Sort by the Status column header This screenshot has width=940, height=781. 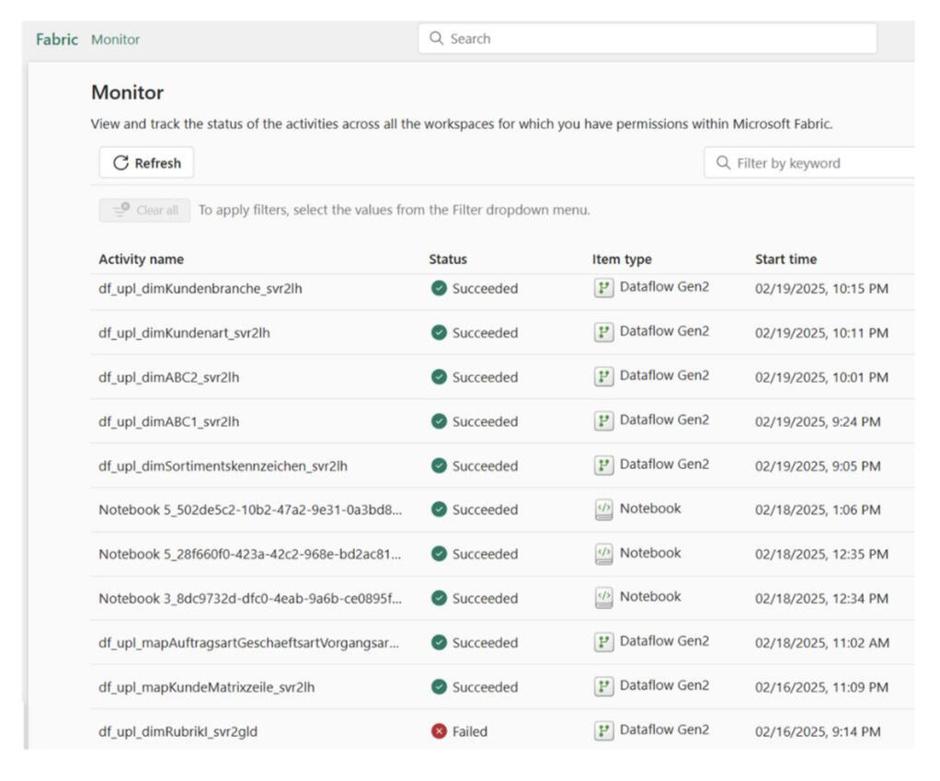pyautogui.click(x=448, y=258)
